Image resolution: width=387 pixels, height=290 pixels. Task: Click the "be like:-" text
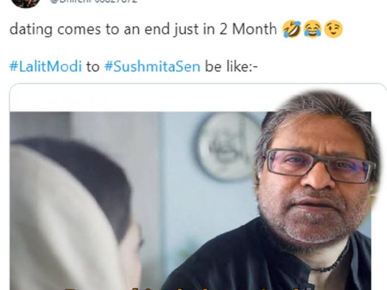(x=231, y=66)
